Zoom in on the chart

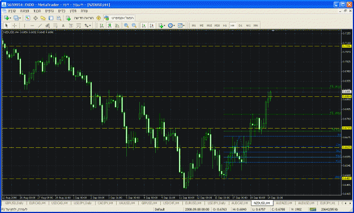(126, 25)
